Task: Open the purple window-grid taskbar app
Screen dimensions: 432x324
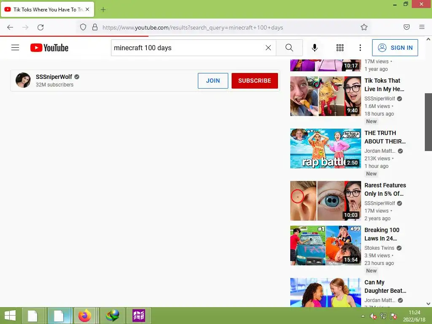Action: [138, 316]
